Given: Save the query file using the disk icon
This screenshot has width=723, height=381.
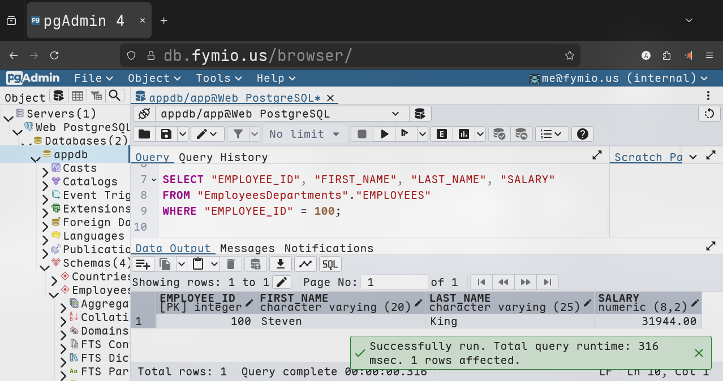Looking at the screenshot, I should (166, 134).
